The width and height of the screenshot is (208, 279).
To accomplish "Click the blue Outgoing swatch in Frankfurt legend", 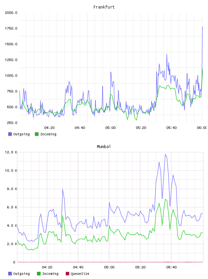I will click(x=10, y=134).
